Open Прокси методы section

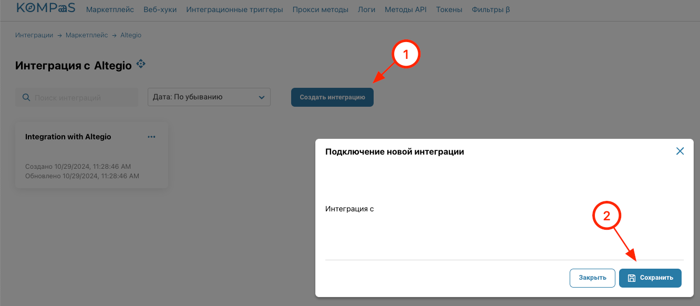[320, 9]
